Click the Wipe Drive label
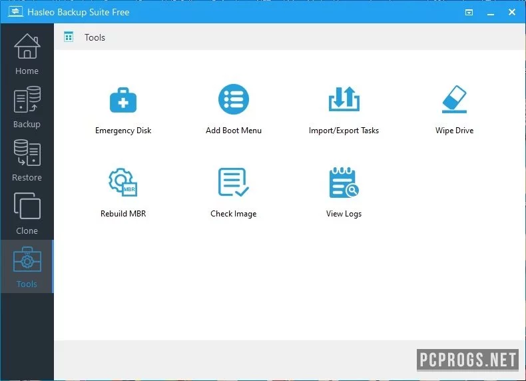526x381 pixels. (x=454, y=131)
